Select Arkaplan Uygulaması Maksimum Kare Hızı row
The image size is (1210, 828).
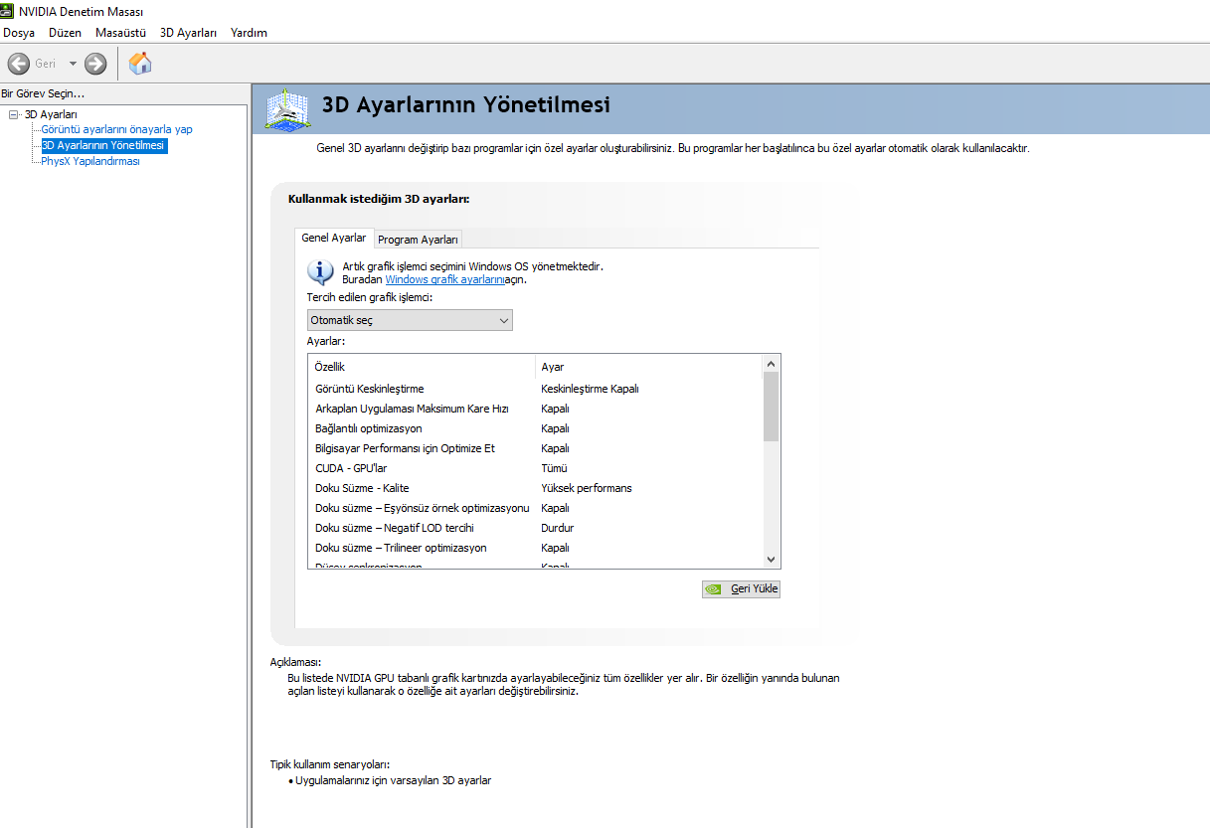pos(535,409)
